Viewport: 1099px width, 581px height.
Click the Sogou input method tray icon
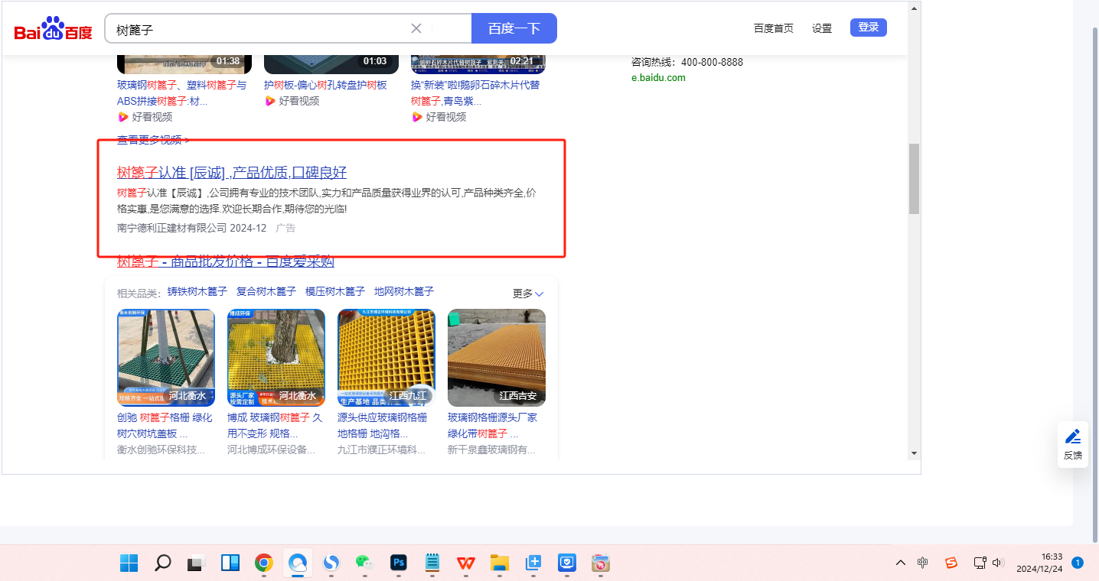click(951, 563)
